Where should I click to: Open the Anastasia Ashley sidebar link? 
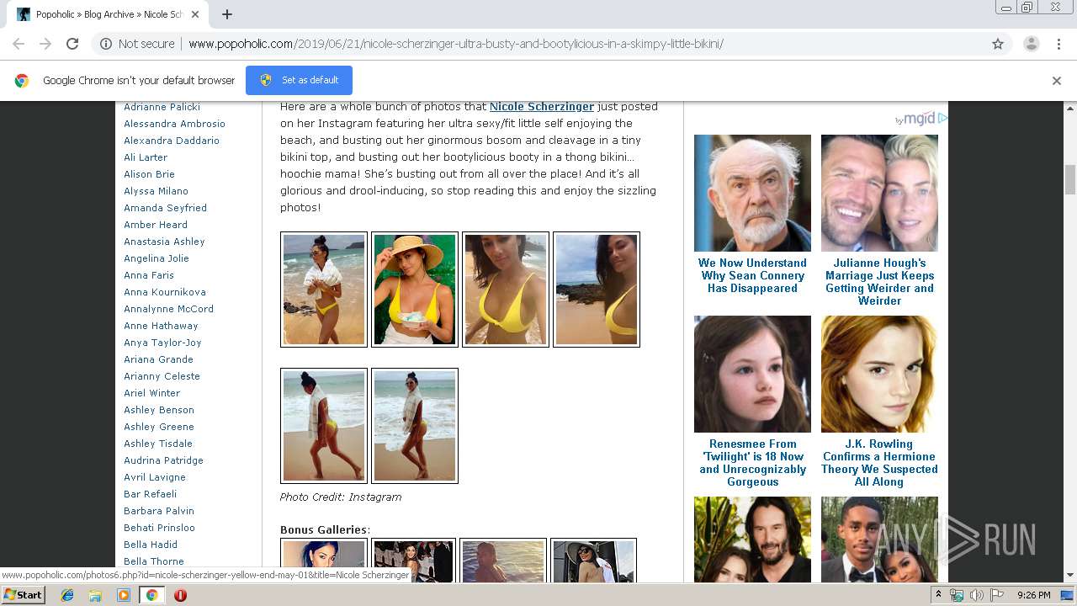click(165, 242)
